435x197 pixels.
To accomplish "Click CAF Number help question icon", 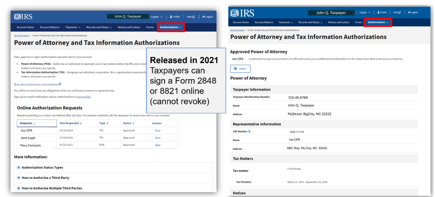I will click(x=249, y=131).
